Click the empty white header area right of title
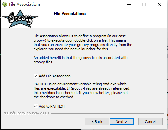Image resolution: width=168 pixels, height=130 pixels. coord(128,18)
